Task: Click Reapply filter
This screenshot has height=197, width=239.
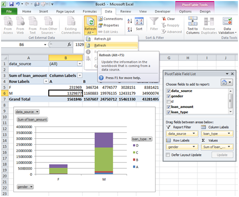Action: [171, 25]
